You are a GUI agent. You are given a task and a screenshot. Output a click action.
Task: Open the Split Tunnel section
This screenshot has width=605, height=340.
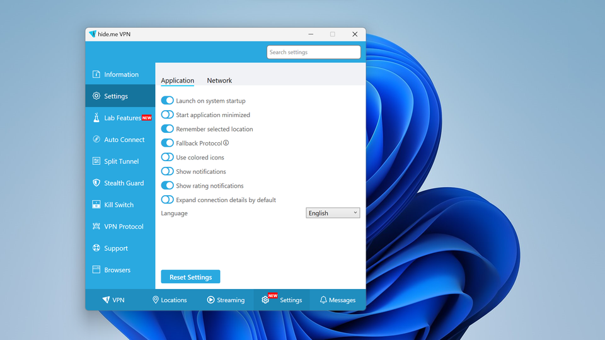point(120,161)
